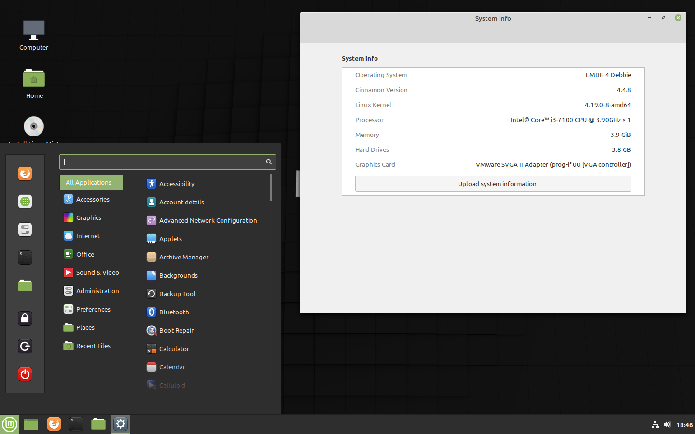
Task: Click Upload system information button
Action: pos(493,184)
